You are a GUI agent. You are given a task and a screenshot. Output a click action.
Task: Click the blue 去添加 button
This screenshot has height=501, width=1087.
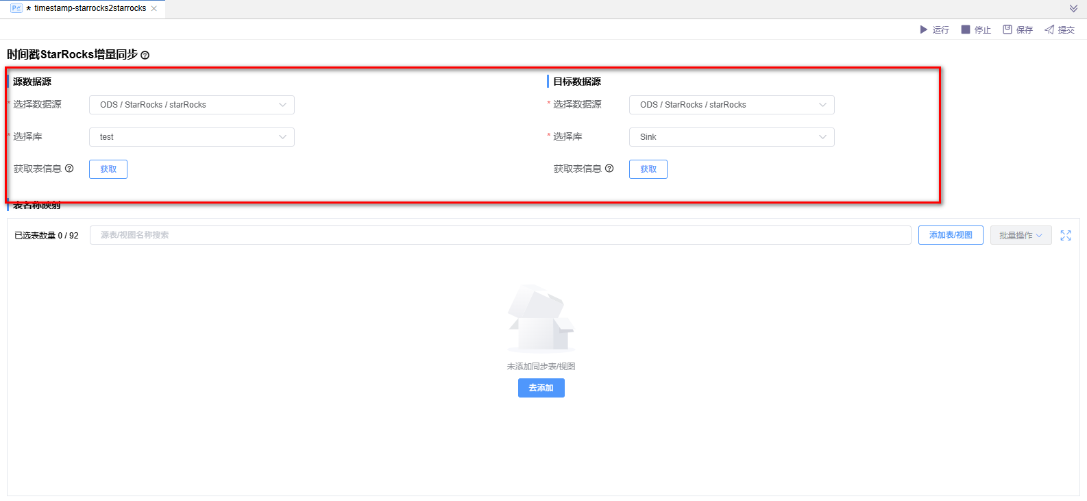[x=541, y=388]
